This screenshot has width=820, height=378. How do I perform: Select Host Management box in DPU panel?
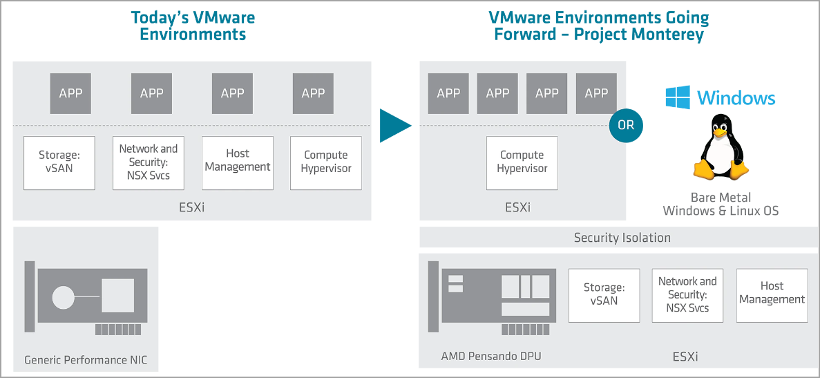click(772, 295)
